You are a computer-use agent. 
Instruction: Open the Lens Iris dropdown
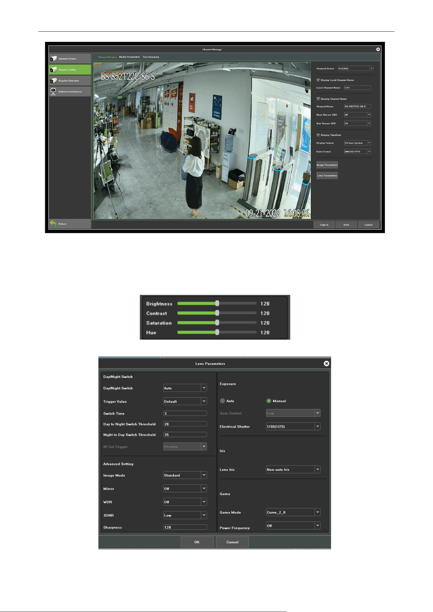(293, 469)
